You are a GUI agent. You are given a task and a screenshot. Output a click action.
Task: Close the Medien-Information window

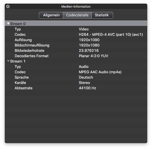[8, 6]
